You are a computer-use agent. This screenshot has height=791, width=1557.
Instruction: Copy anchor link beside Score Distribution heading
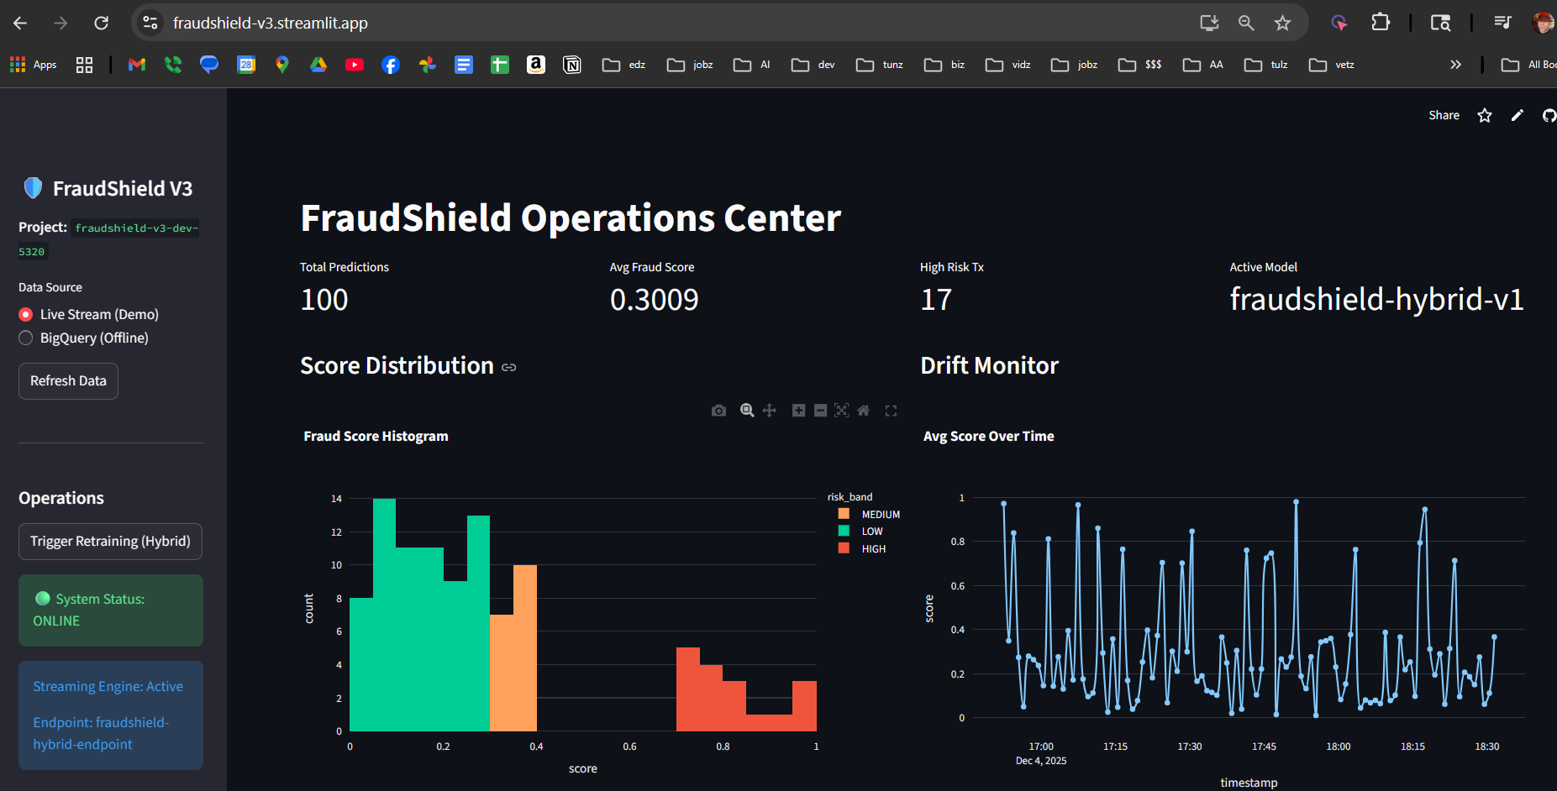click(508, 367)
